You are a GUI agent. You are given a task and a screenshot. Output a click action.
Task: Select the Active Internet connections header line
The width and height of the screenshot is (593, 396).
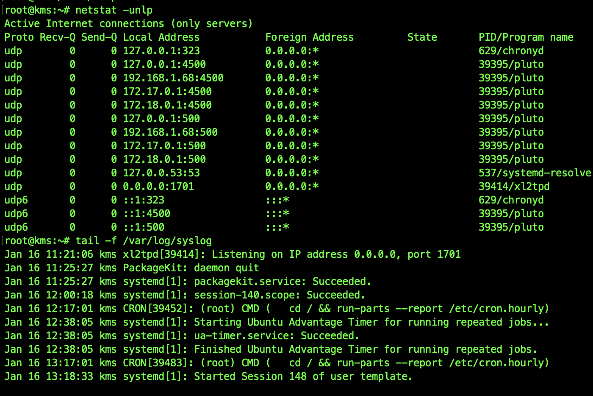127,23
